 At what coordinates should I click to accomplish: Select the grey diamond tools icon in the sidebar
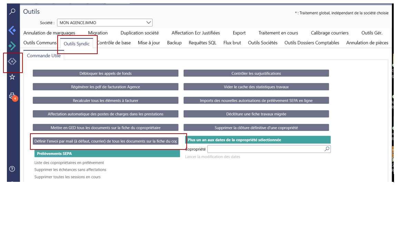[x=12, y=62]
